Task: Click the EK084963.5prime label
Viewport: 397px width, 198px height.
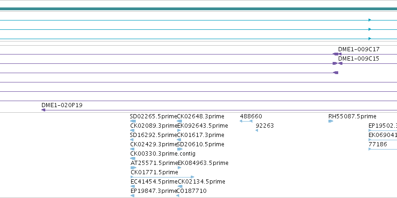Action: click(203, 163)
